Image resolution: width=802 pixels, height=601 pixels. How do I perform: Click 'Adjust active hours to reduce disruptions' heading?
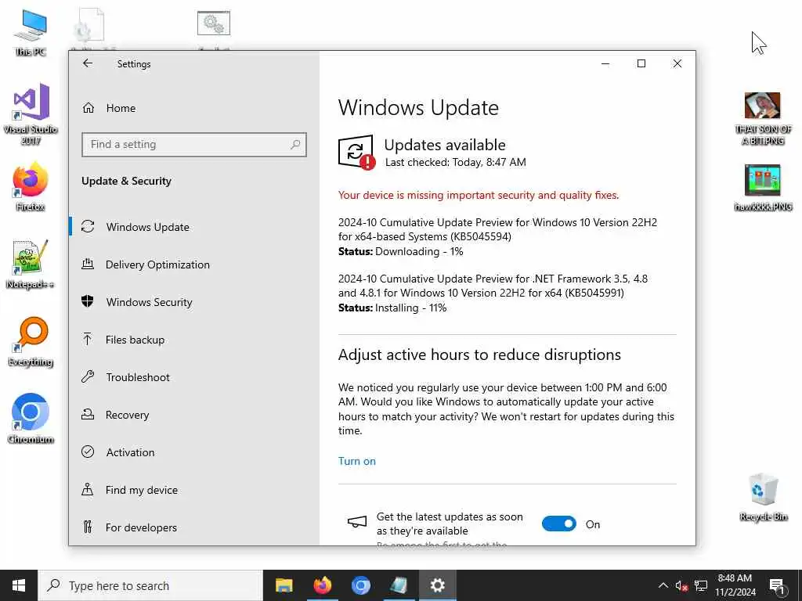click(479, 354)
